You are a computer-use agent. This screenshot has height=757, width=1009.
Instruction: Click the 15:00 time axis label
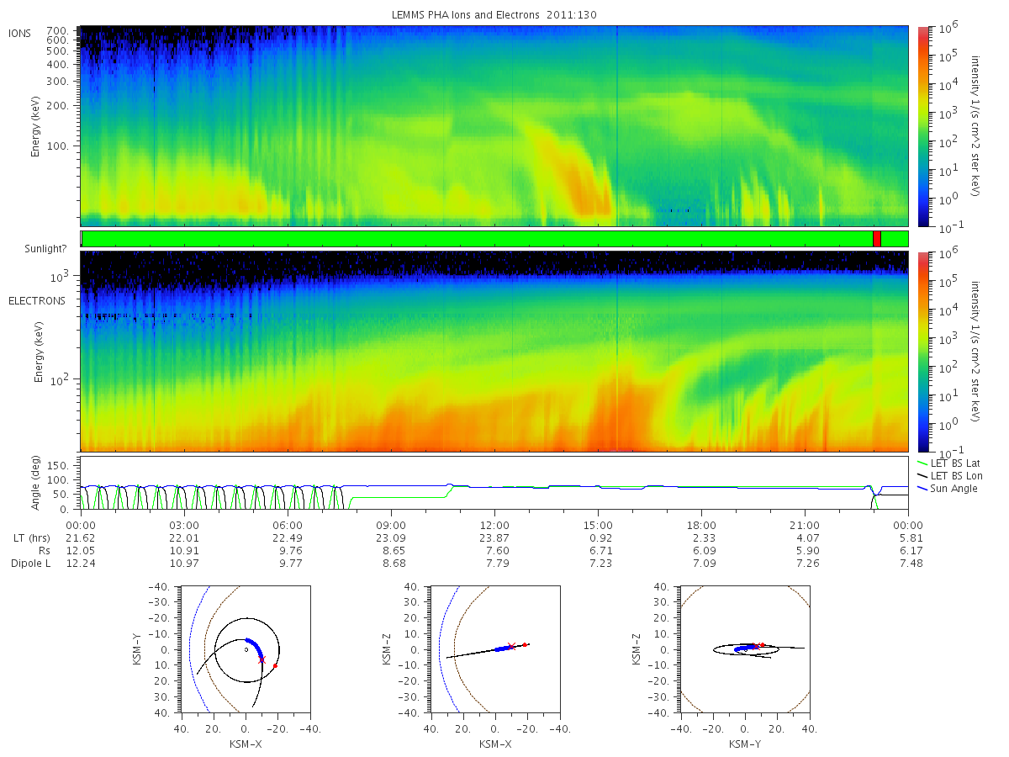click(x=598, y=524)
